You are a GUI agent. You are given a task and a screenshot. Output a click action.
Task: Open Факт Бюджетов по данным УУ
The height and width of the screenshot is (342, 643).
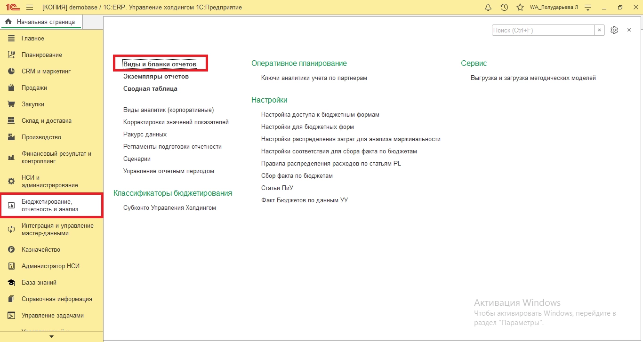305,200
